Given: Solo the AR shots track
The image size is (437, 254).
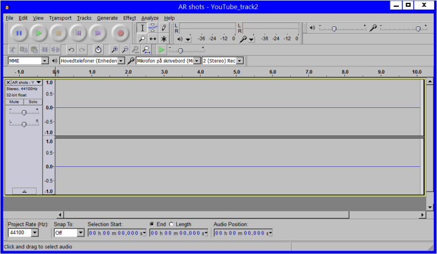Looking at the screenshot, I should pos(33,102).
